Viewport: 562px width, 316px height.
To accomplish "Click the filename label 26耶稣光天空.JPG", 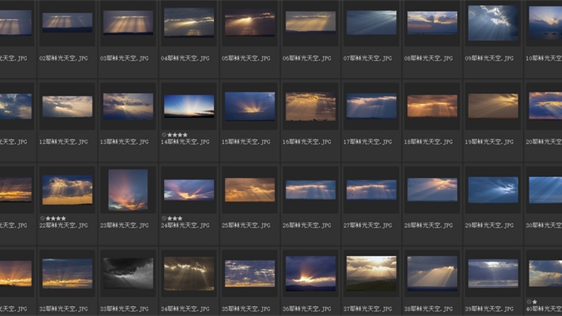I will pos(306,225).
